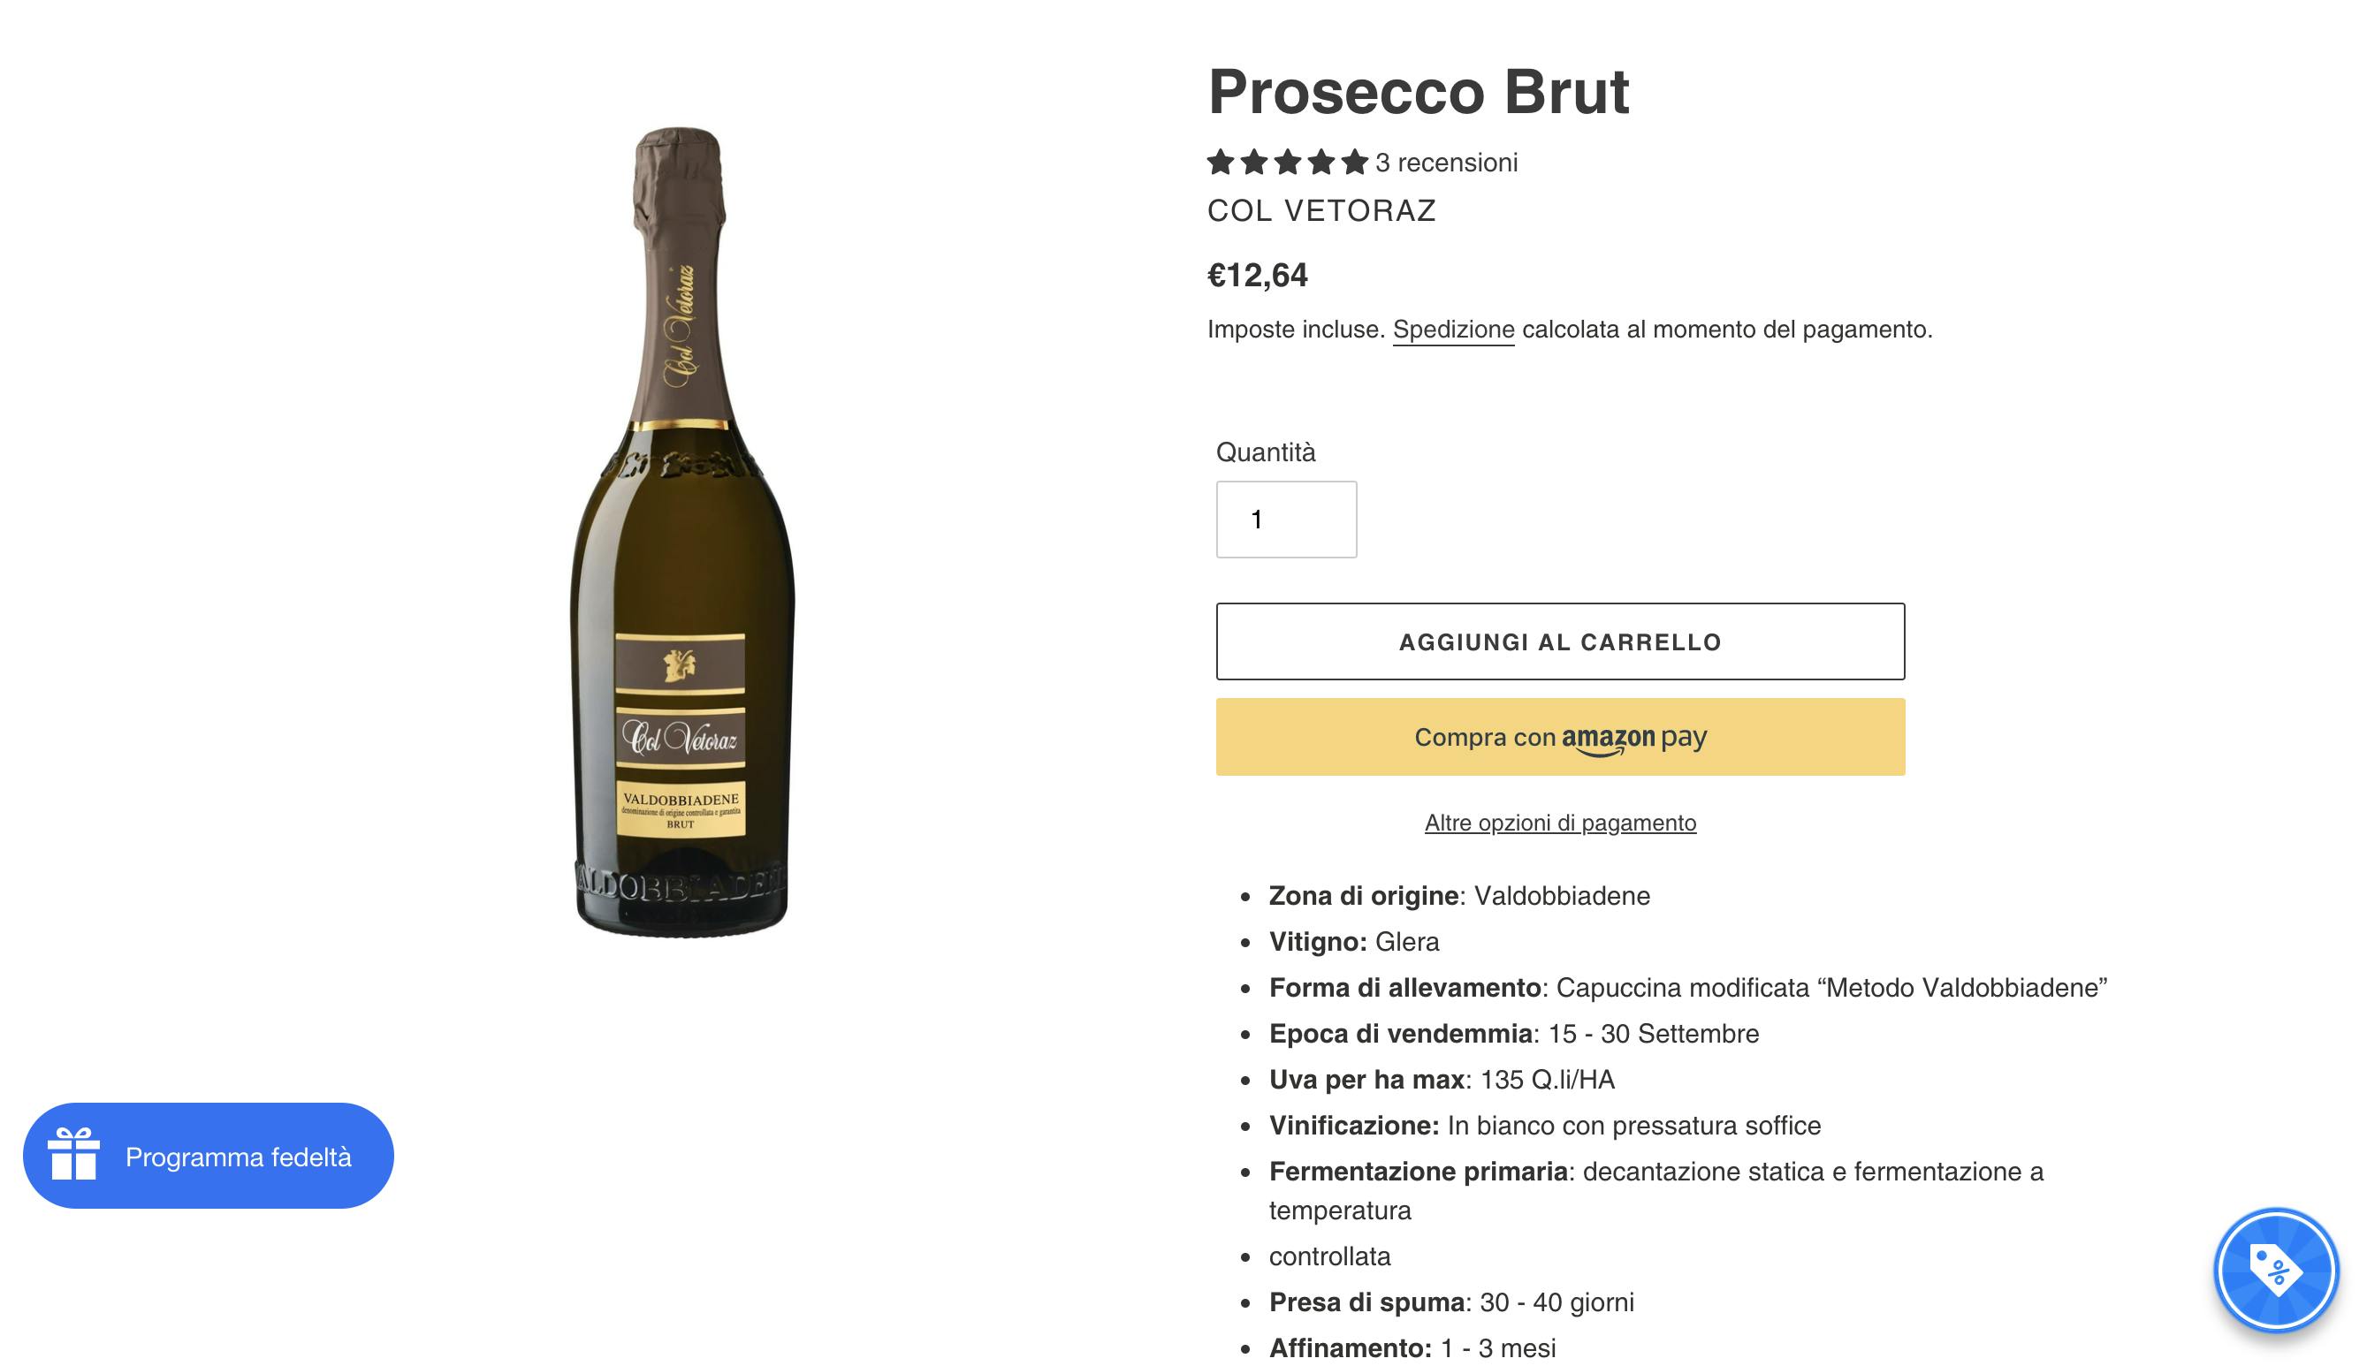
Task: Click the fifth rating star
Action: pos(1354,163)
